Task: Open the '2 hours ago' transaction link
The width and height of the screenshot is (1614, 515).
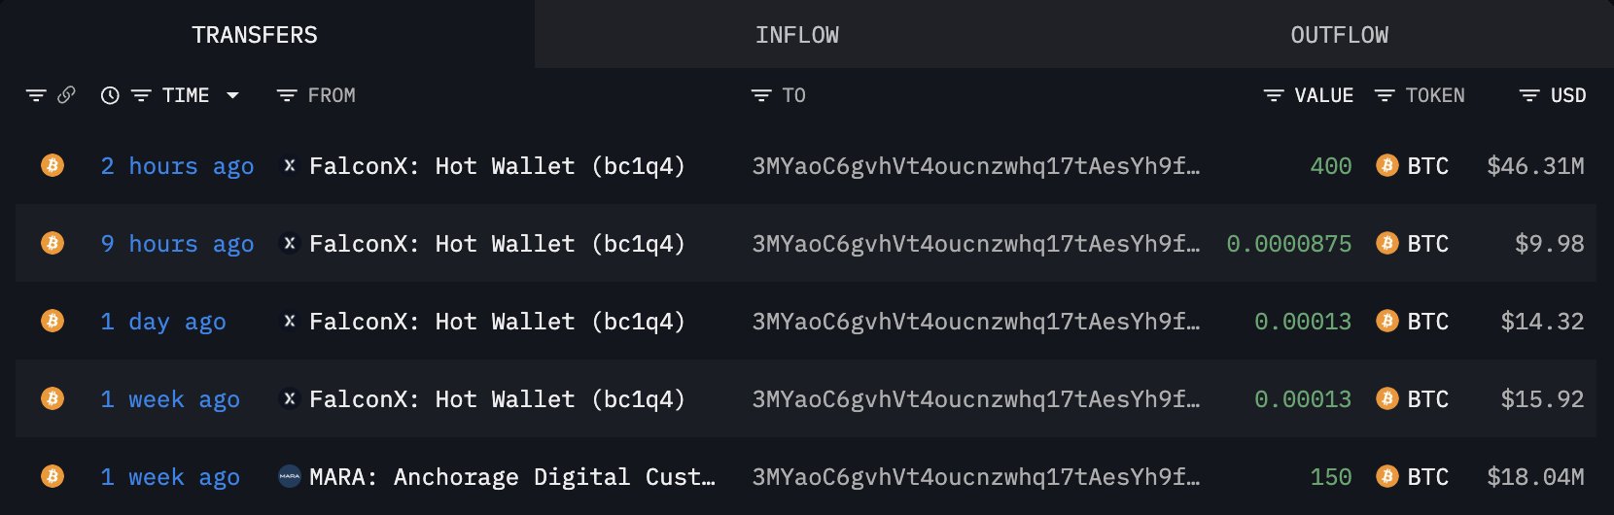Action: point(177,166)
